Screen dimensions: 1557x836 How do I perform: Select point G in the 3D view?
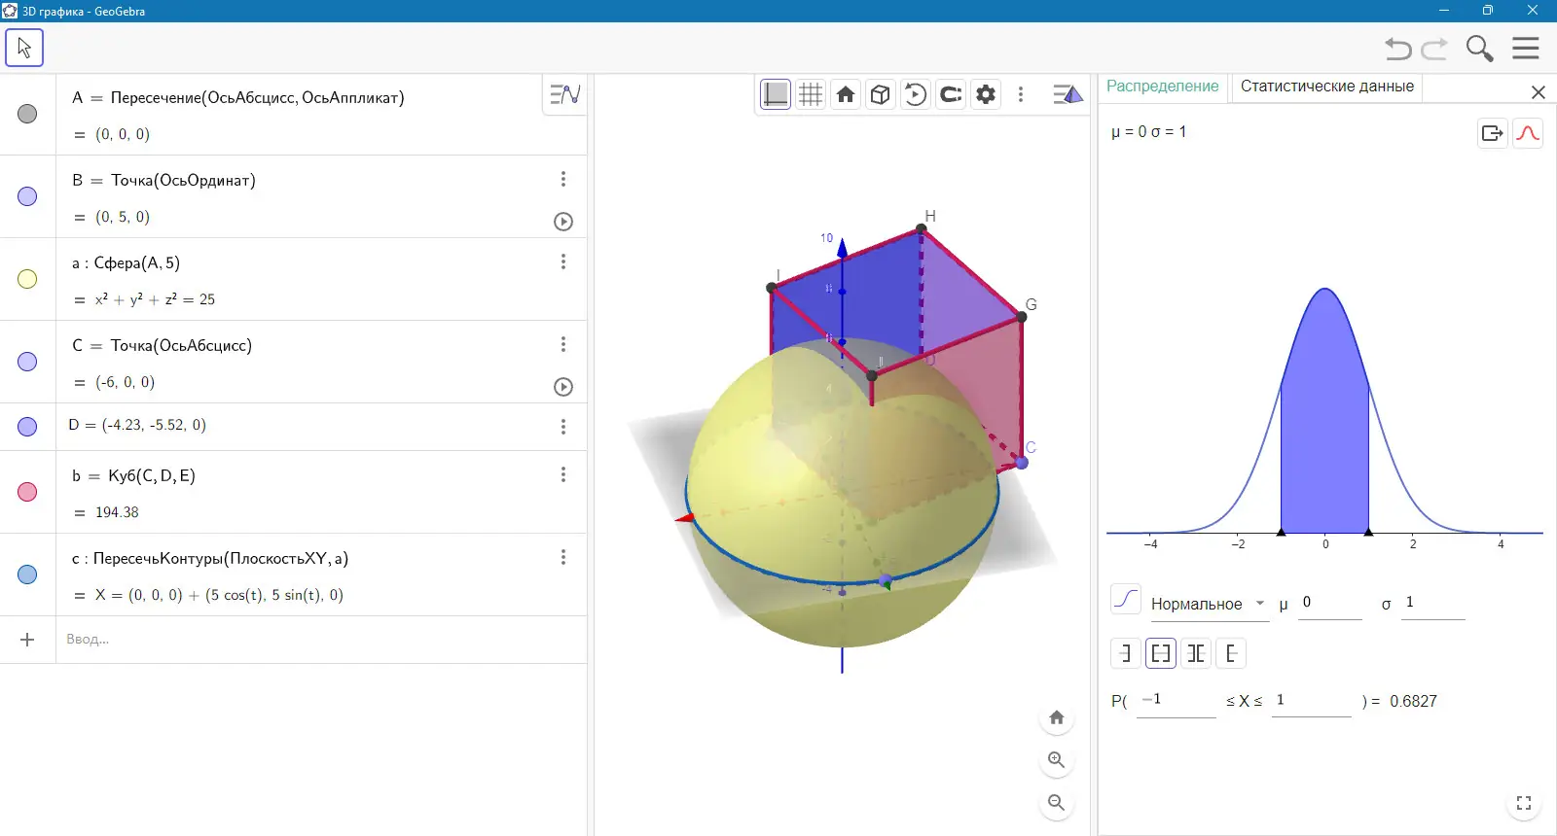pyautogui.click(x=1022, y=317)
